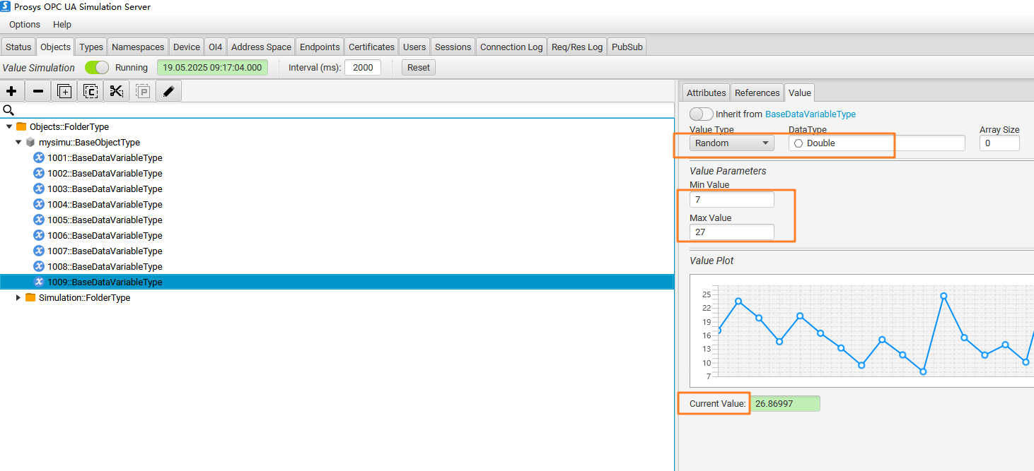Switch to the Certificates tab

(x=371, y=47)
